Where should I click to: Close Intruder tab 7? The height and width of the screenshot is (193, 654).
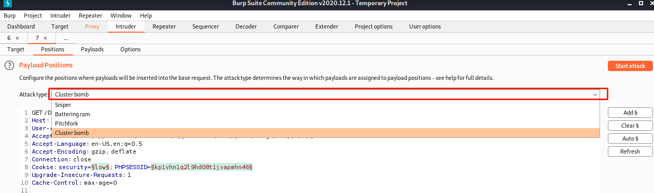45,38
